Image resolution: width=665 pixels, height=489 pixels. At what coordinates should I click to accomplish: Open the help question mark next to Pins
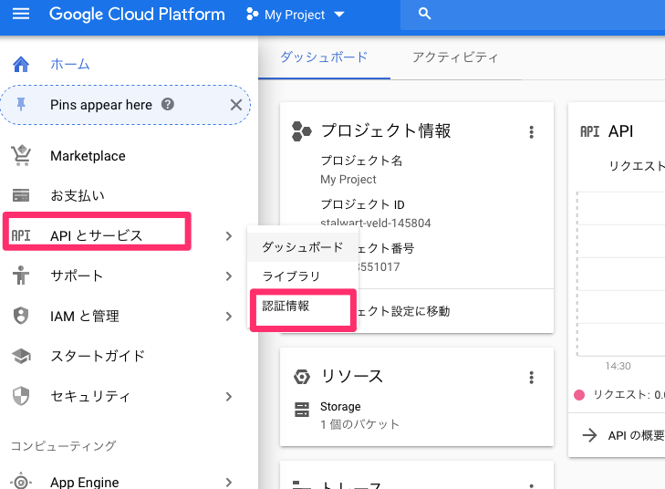[168, 104]
